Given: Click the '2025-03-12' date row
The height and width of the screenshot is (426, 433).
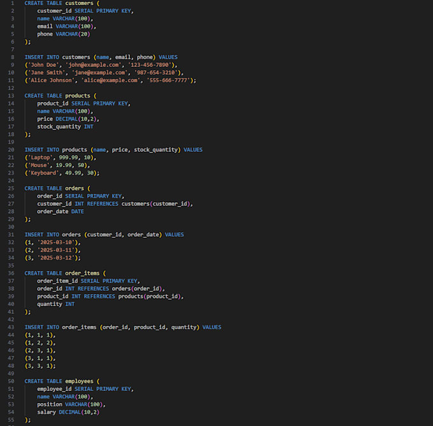Looking at the screenshot, I should point(53,258).
